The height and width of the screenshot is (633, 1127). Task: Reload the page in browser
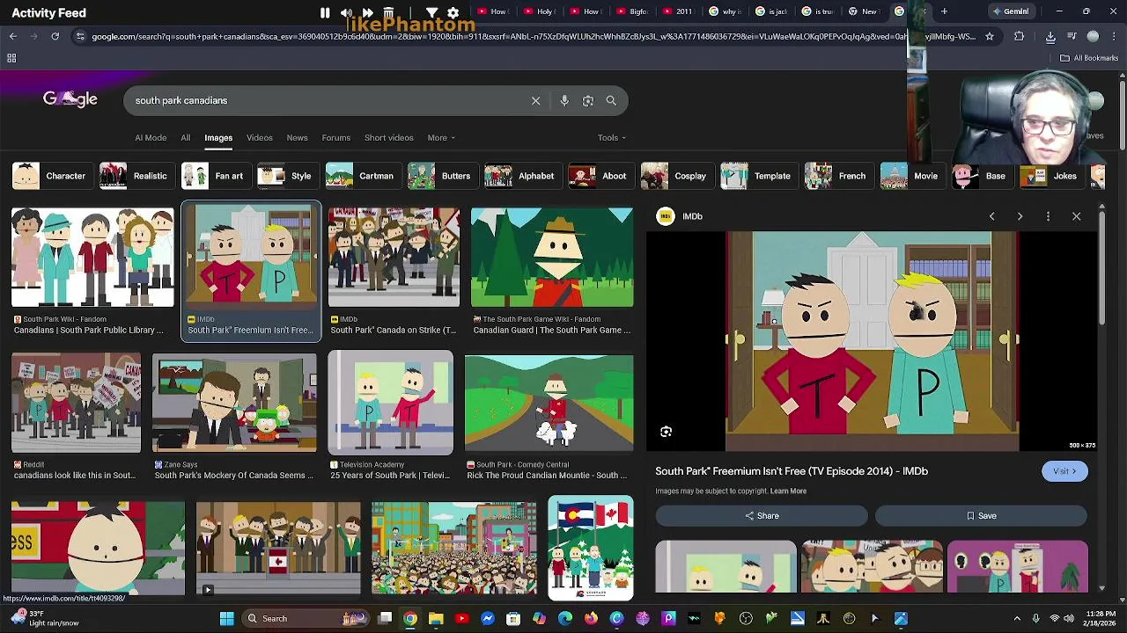pyautogui.click(x=55, y=36)
